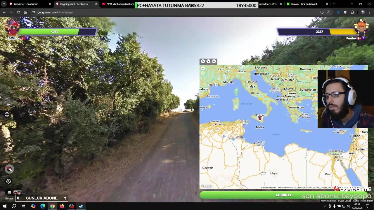Open the Chrome profile avatar
Screen dimensions: 374x210
tap(363, 12)
